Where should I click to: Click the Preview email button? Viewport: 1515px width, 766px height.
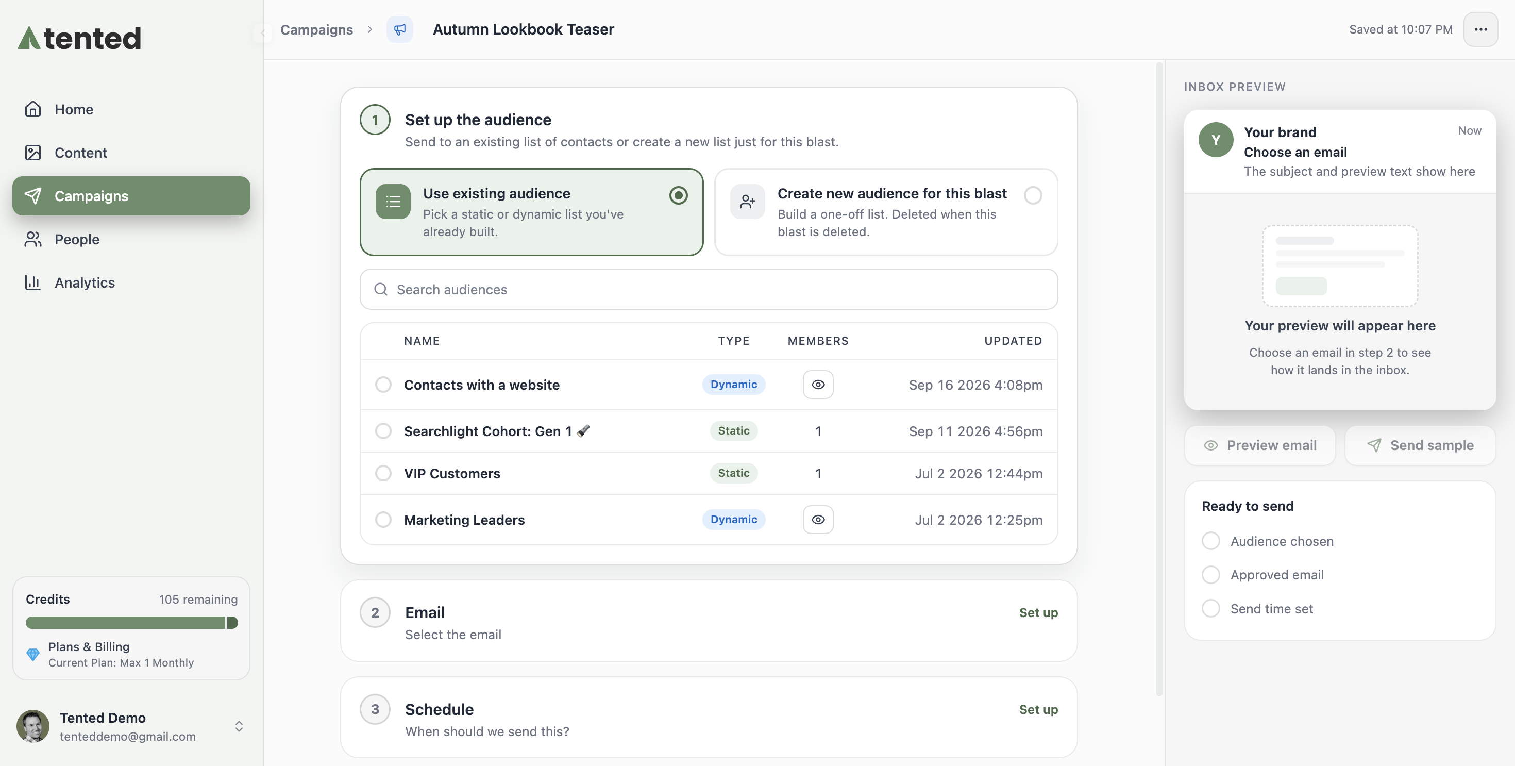[x=1259, y=445]
